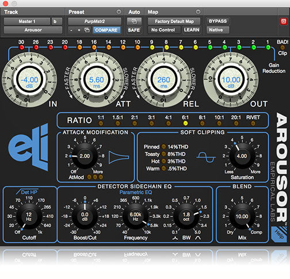
Task: Click the AtMod knob showing 2.00
Action: [85, 156]
